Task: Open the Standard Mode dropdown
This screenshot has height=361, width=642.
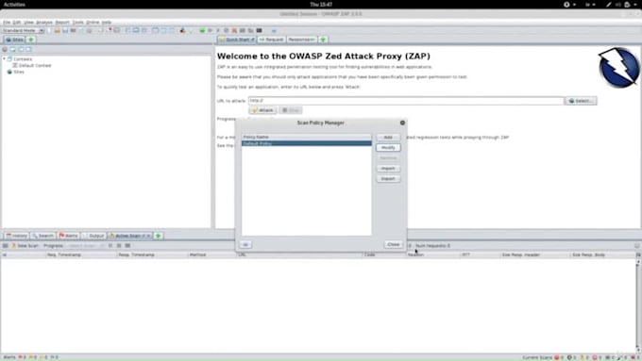Action: (x=23, y=31)
